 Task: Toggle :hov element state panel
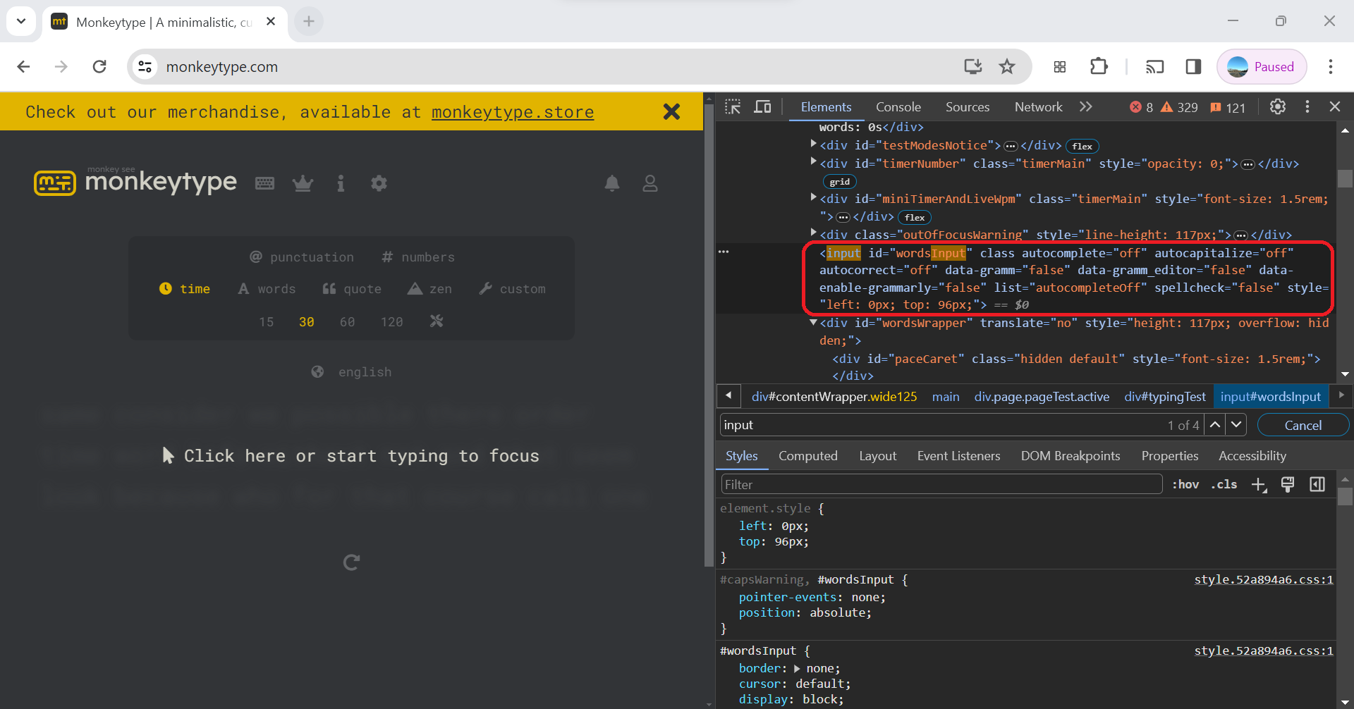tap(1185, 484)
